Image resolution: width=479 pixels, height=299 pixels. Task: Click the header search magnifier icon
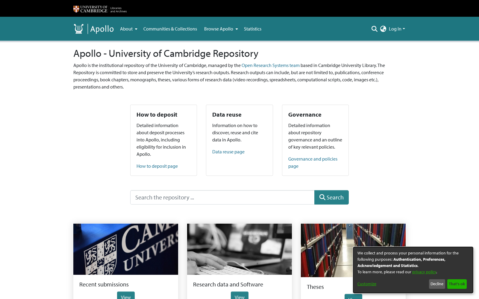374,29
